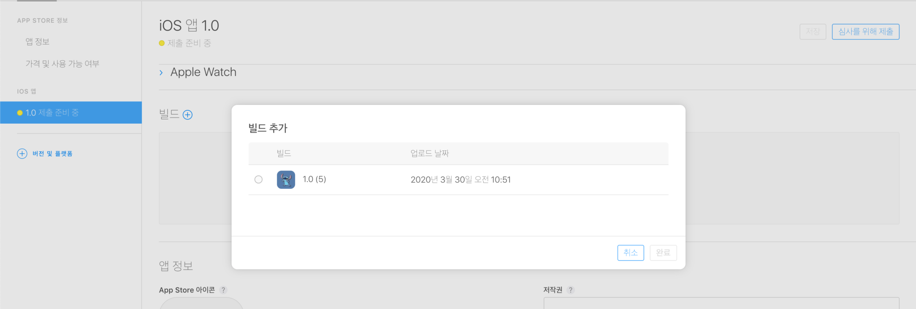
Task: Click the Stitch app icon for build 1.0 (5)
Action: click(286, 180)
